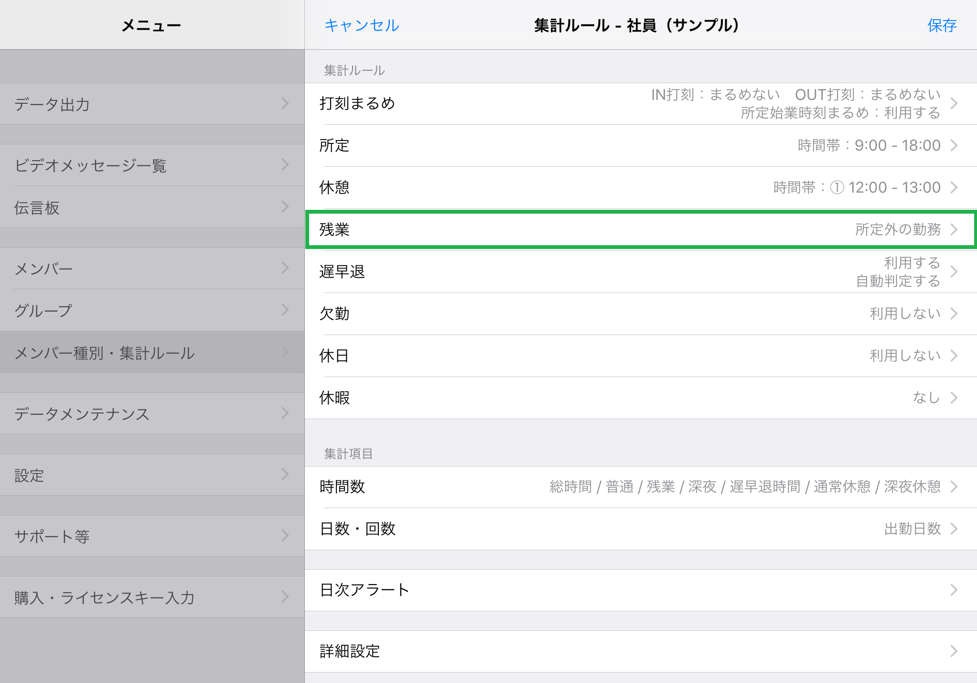Screen dimensions: 977x683
Task: Open 設定 in the sidebar menu
Action: click(152, 475)
